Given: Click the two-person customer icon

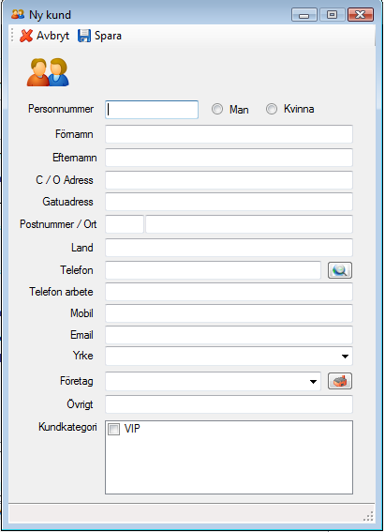Looking at the screenshot, I should (x=48, y=72).
